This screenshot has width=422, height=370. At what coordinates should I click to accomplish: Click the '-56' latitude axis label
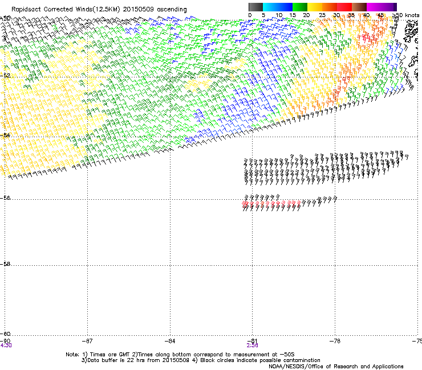coord(5,198)
